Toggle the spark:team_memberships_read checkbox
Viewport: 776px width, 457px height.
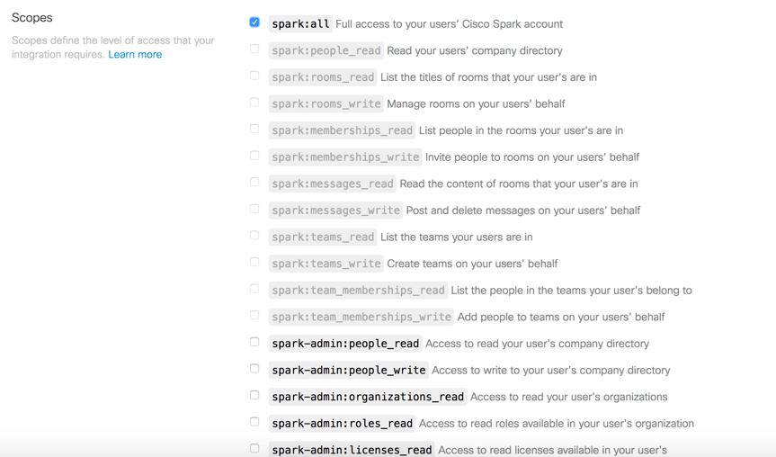[254, 289]
